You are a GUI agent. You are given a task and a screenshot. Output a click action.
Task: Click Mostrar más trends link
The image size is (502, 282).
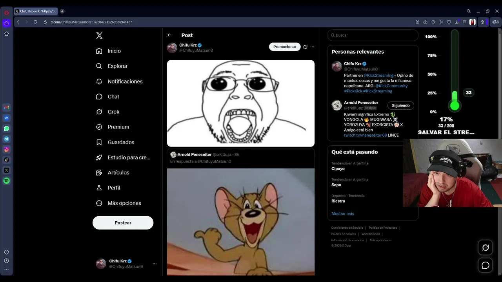343,213
